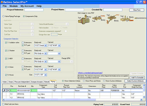Viewport: 147px width, 106px height.
Task: Click the delete X icon in row 1
Action: 8,90
